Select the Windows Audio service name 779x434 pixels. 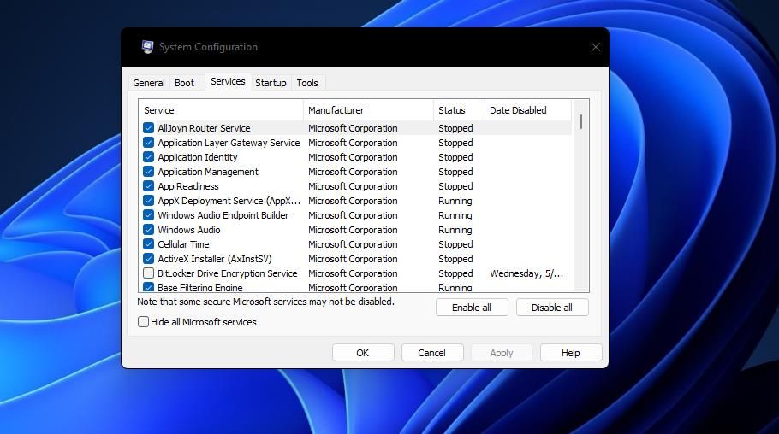(189, 230)
